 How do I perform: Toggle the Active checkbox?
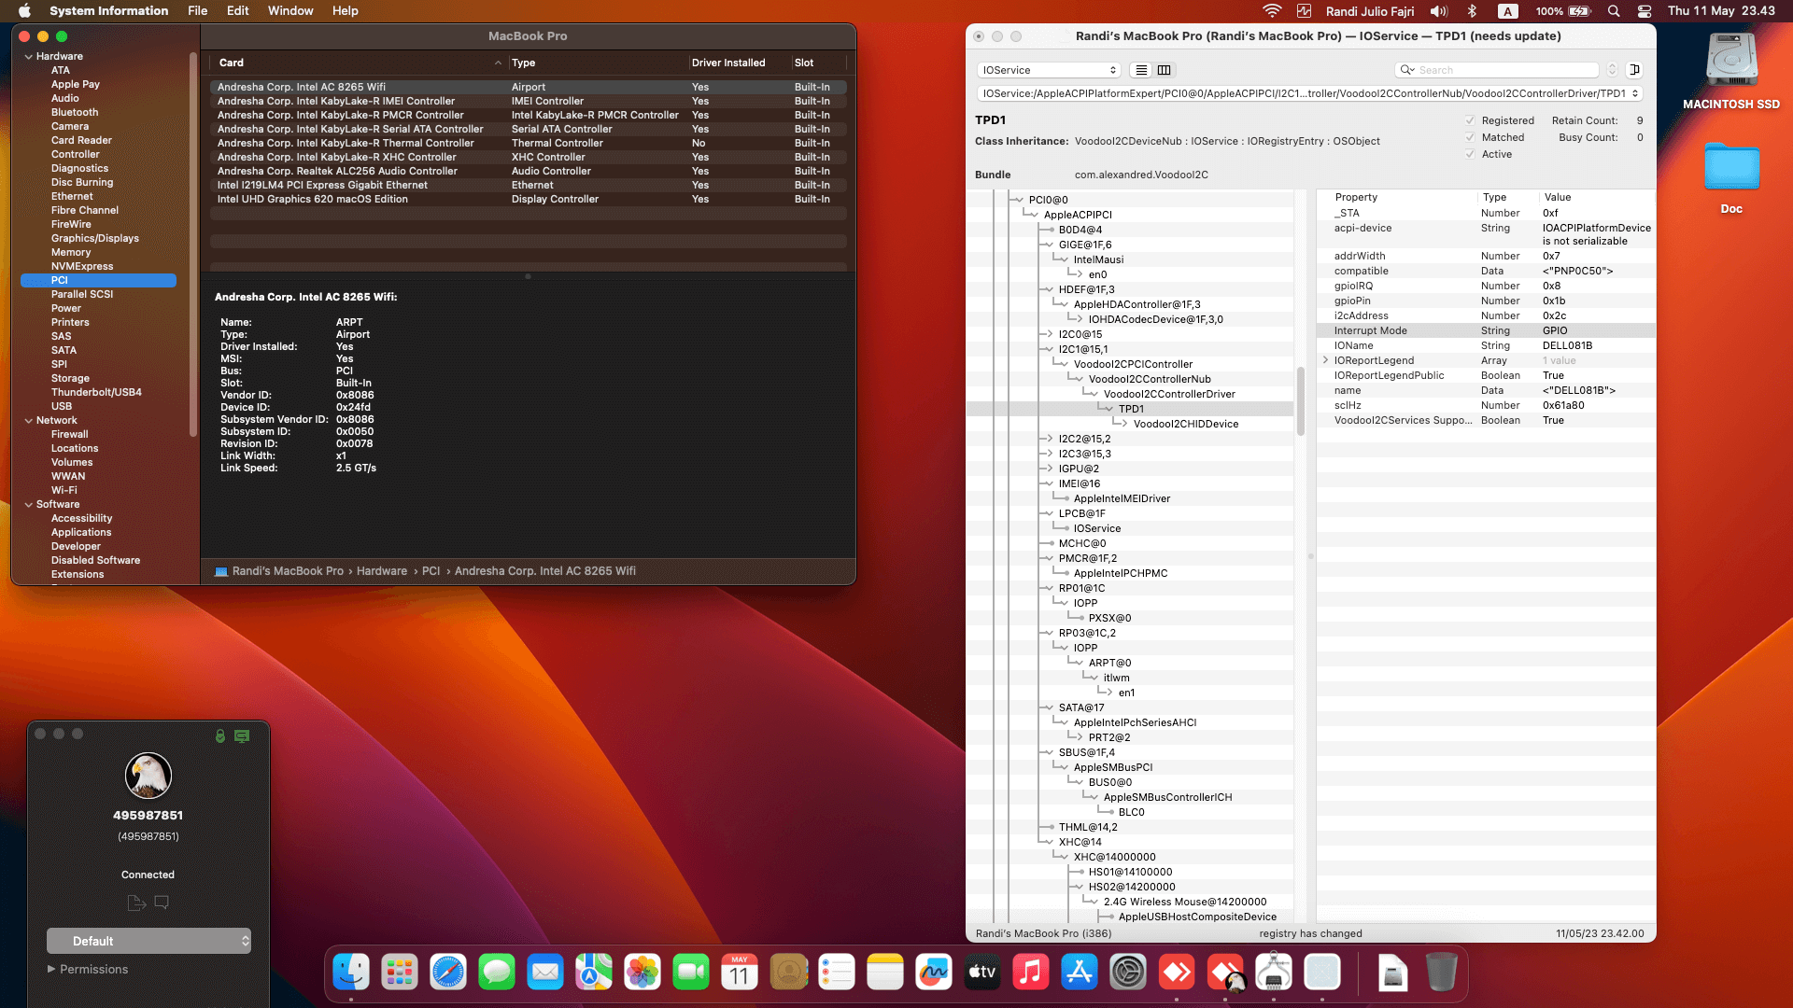[1470, 154]
